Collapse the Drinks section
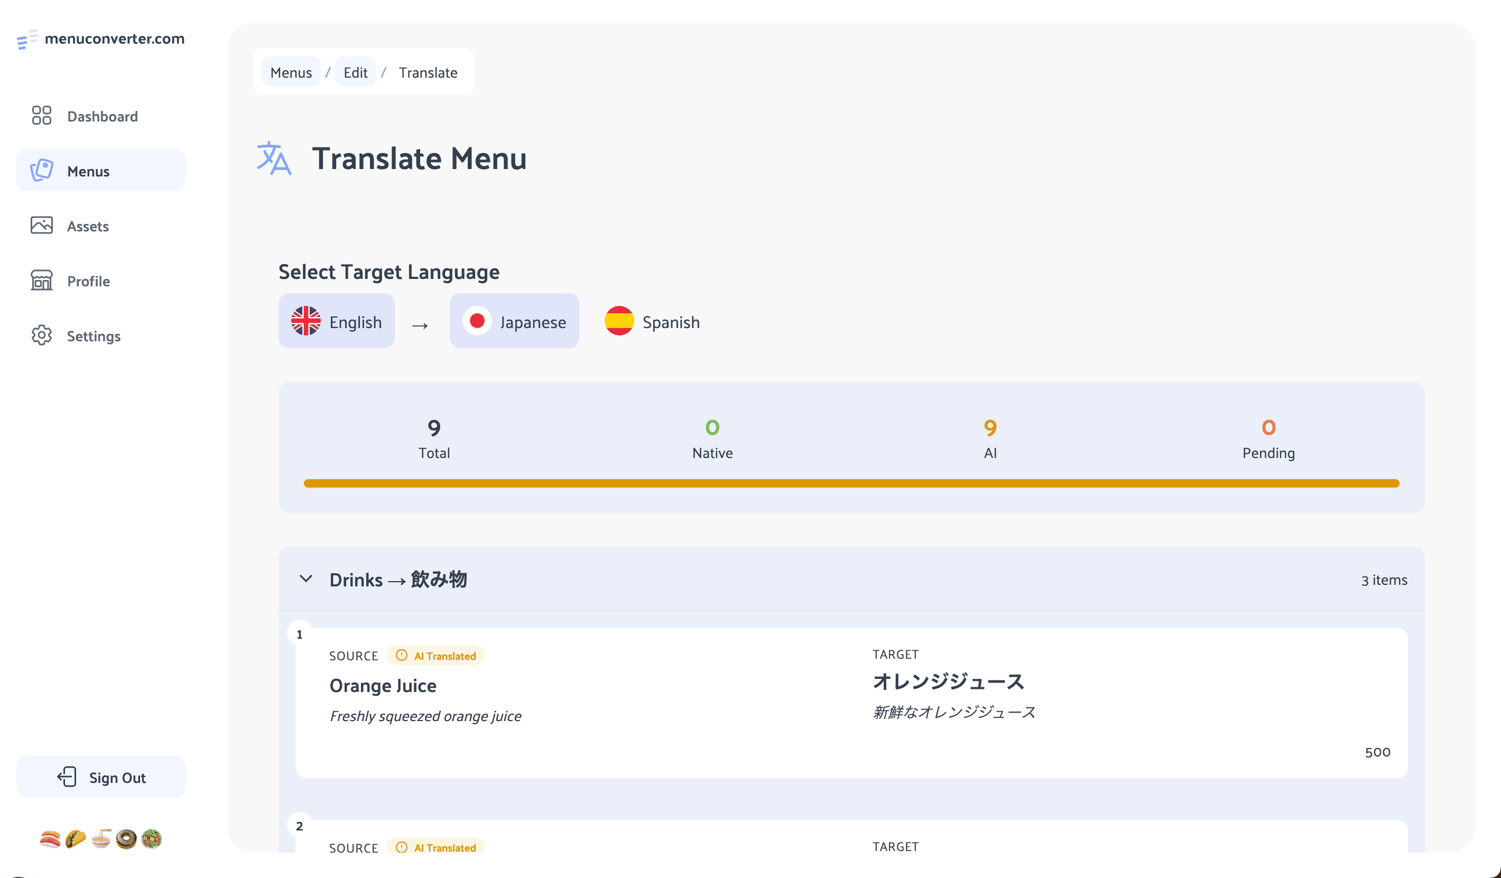The height and width of the screenshot is (878, 1501). [x=306, y=578]
